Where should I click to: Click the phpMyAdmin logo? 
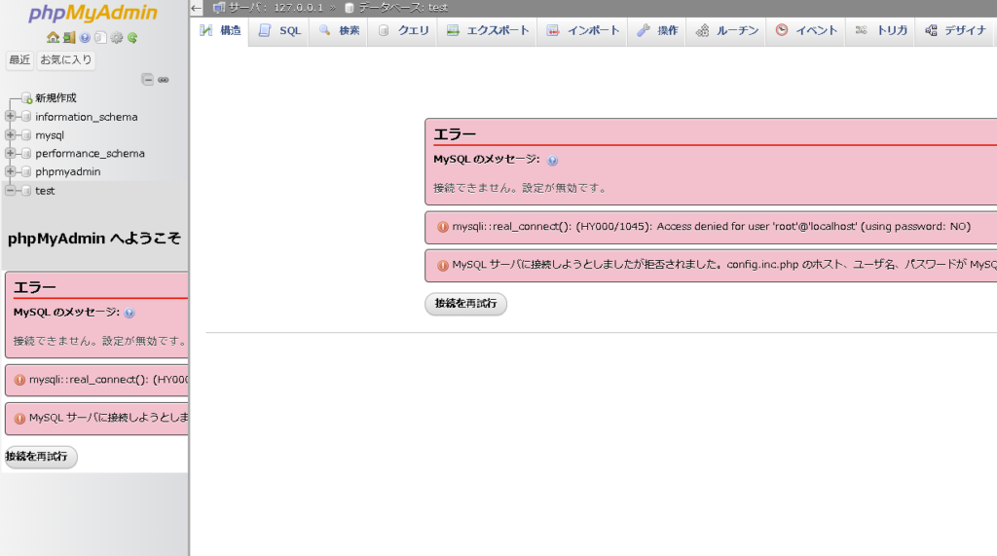[x=92, y=13]
